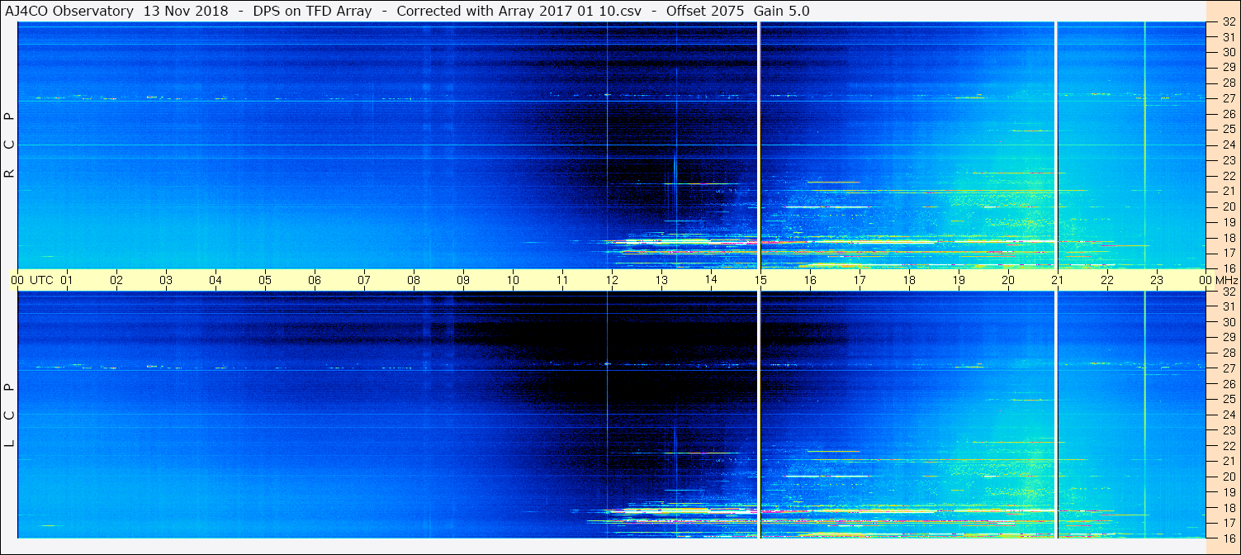Select the 03 hour mark on the time axis

click(x=166, y=280)
